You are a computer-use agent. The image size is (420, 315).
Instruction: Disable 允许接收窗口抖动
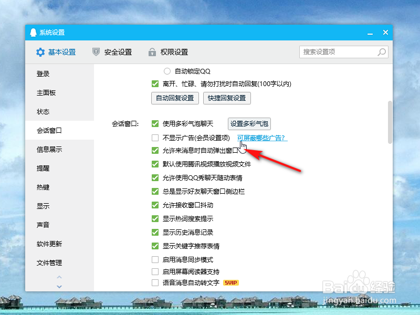(155, 205)
